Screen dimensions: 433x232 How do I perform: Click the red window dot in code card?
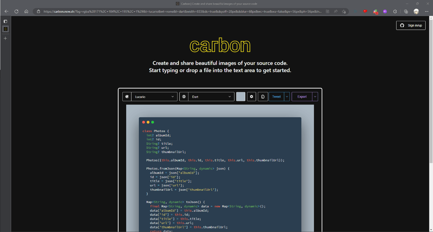(144, 122)
